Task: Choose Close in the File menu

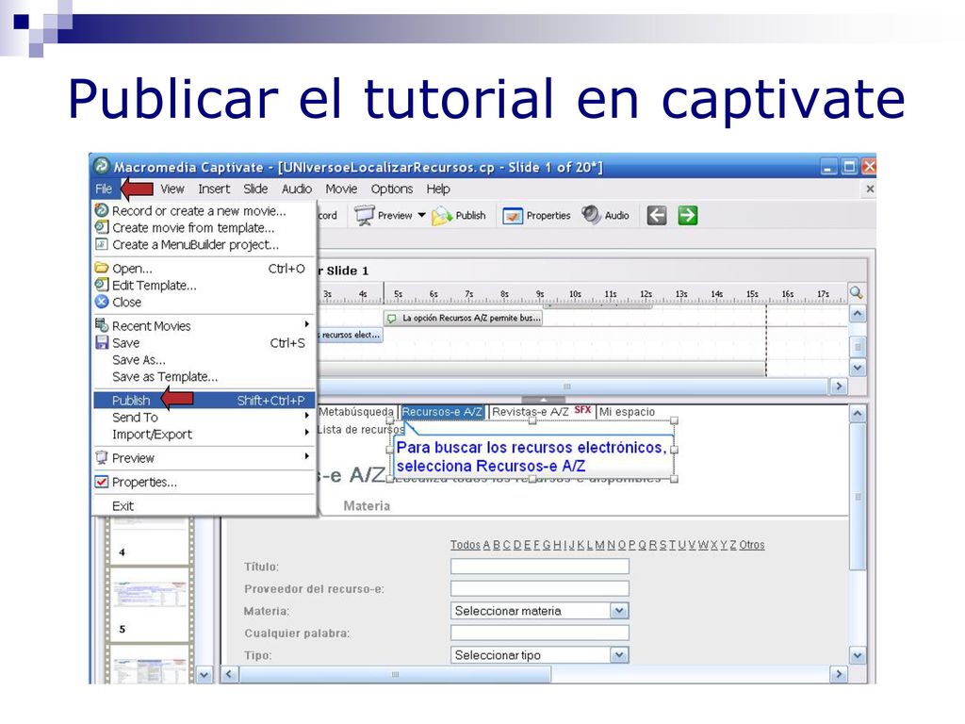Action: click(204, 303)
